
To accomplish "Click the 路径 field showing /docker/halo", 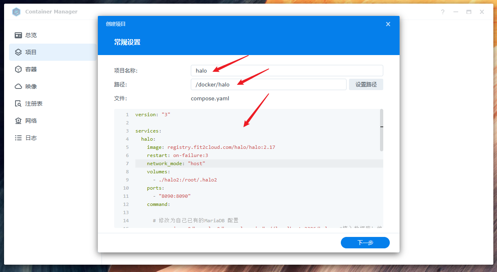I will 268,84.
